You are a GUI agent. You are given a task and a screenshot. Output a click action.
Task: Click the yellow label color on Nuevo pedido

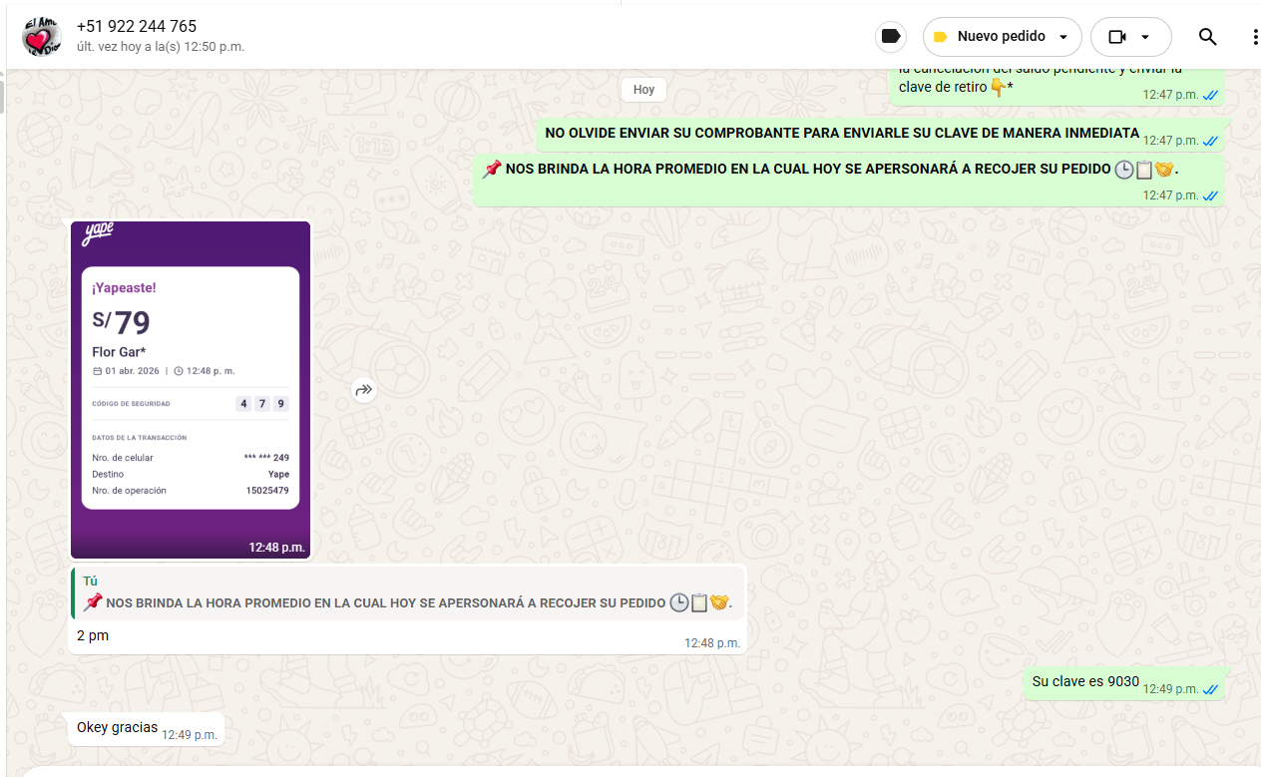940,37
